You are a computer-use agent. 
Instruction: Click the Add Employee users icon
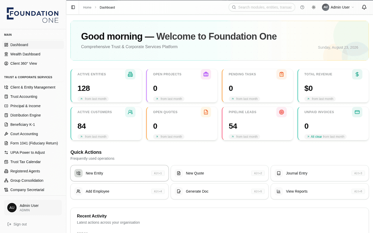78,191
